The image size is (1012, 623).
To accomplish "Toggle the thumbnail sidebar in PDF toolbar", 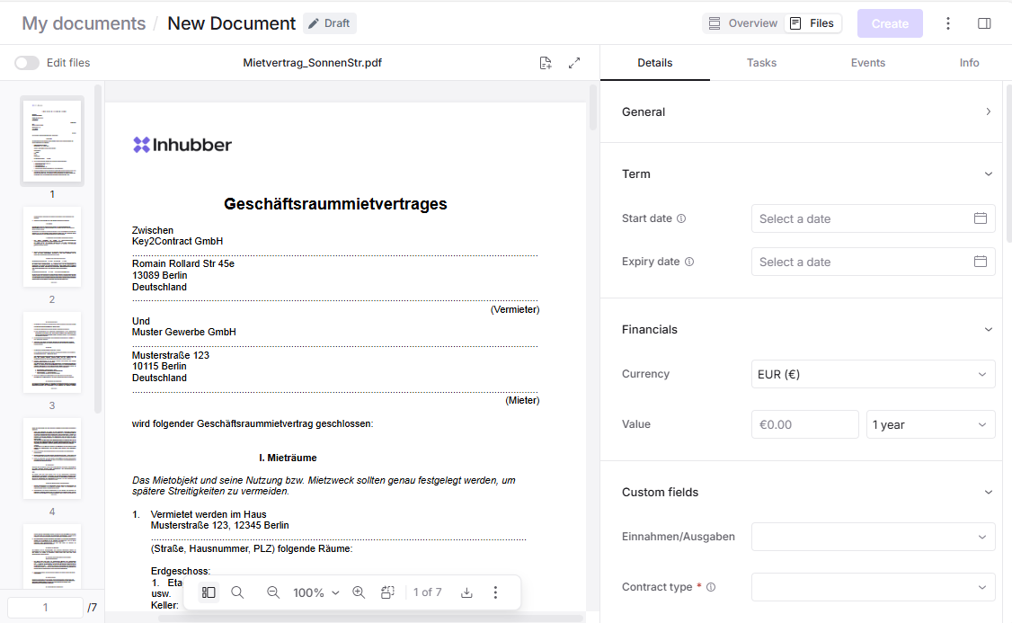I will pos(209,592).
